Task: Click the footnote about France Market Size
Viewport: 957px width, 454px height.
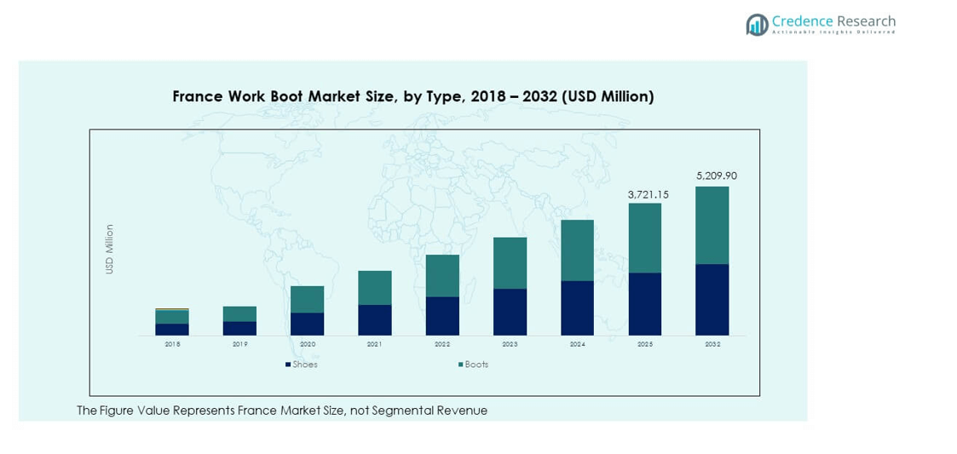Action: coord(282,411)
